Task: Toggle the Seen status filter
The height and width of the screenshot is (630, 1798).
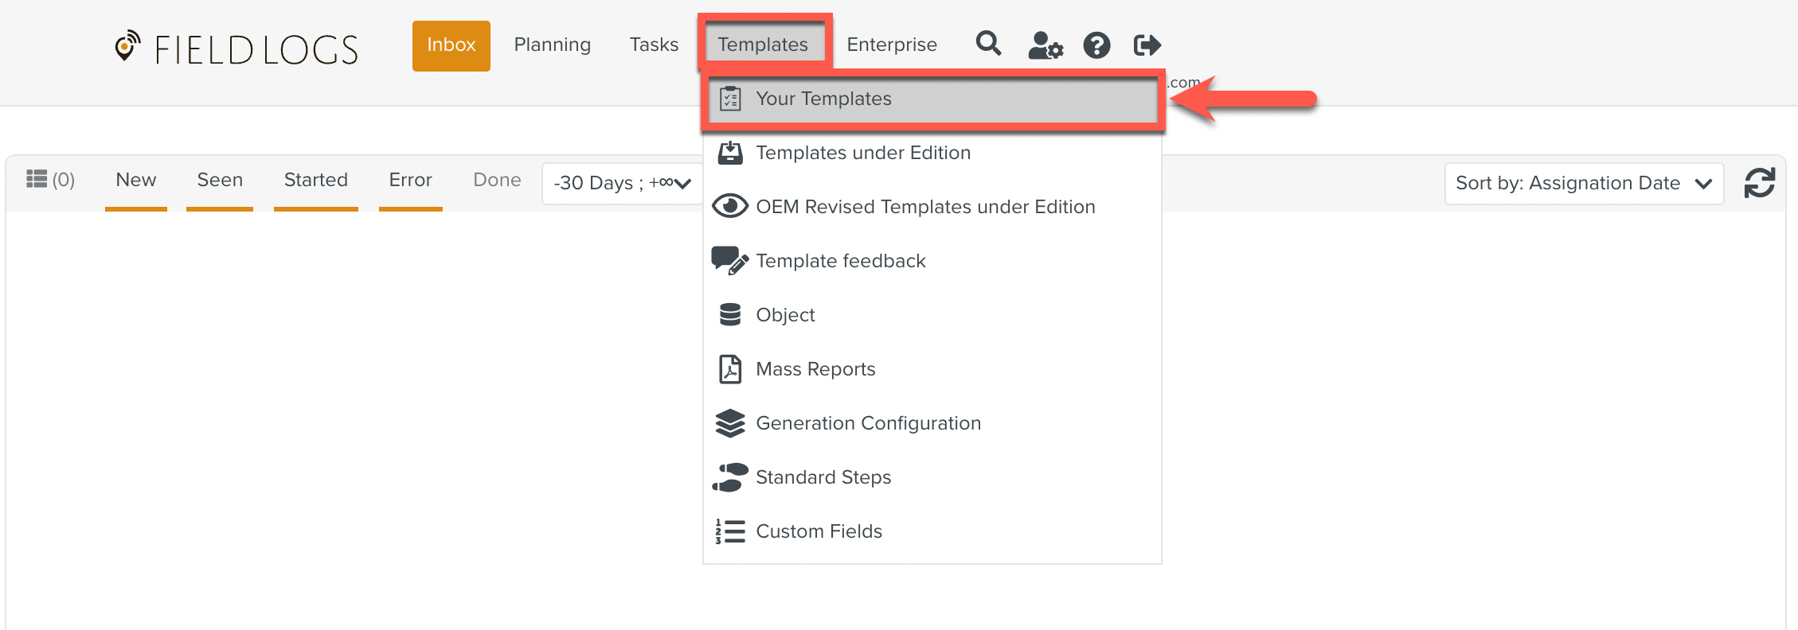Action: pyautogui.click(x=220, y=181)
